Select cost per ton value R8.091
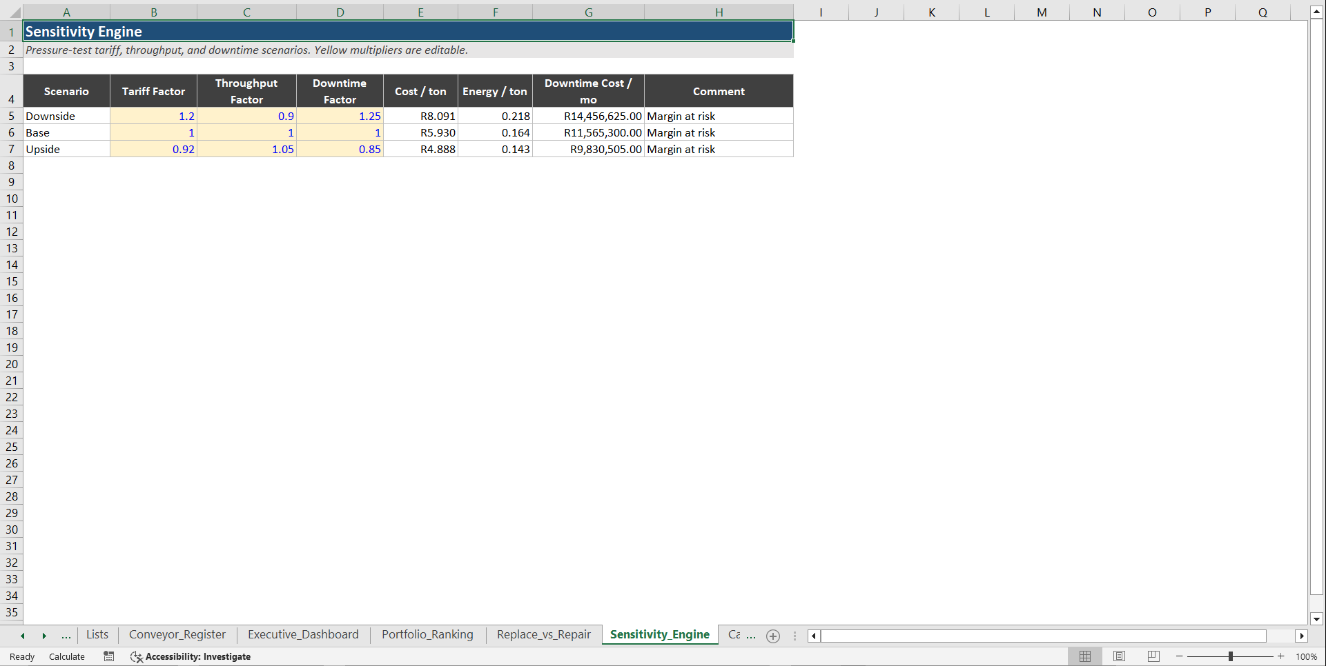This screenshot has width=1326, height=666. click(420, 116)
